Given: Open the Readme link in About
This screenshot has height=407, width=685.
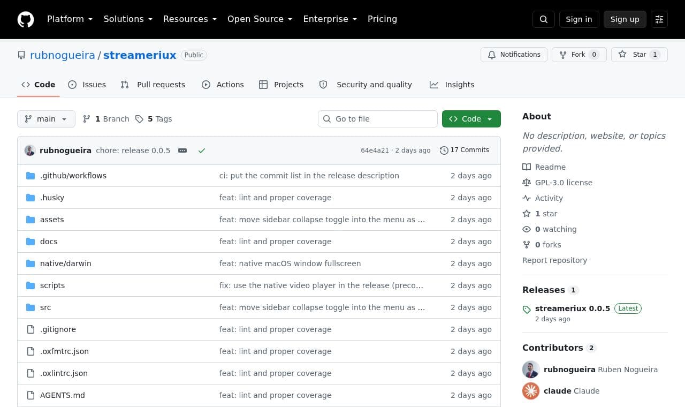Looking at the screenshot, I should tap(544, 167).
